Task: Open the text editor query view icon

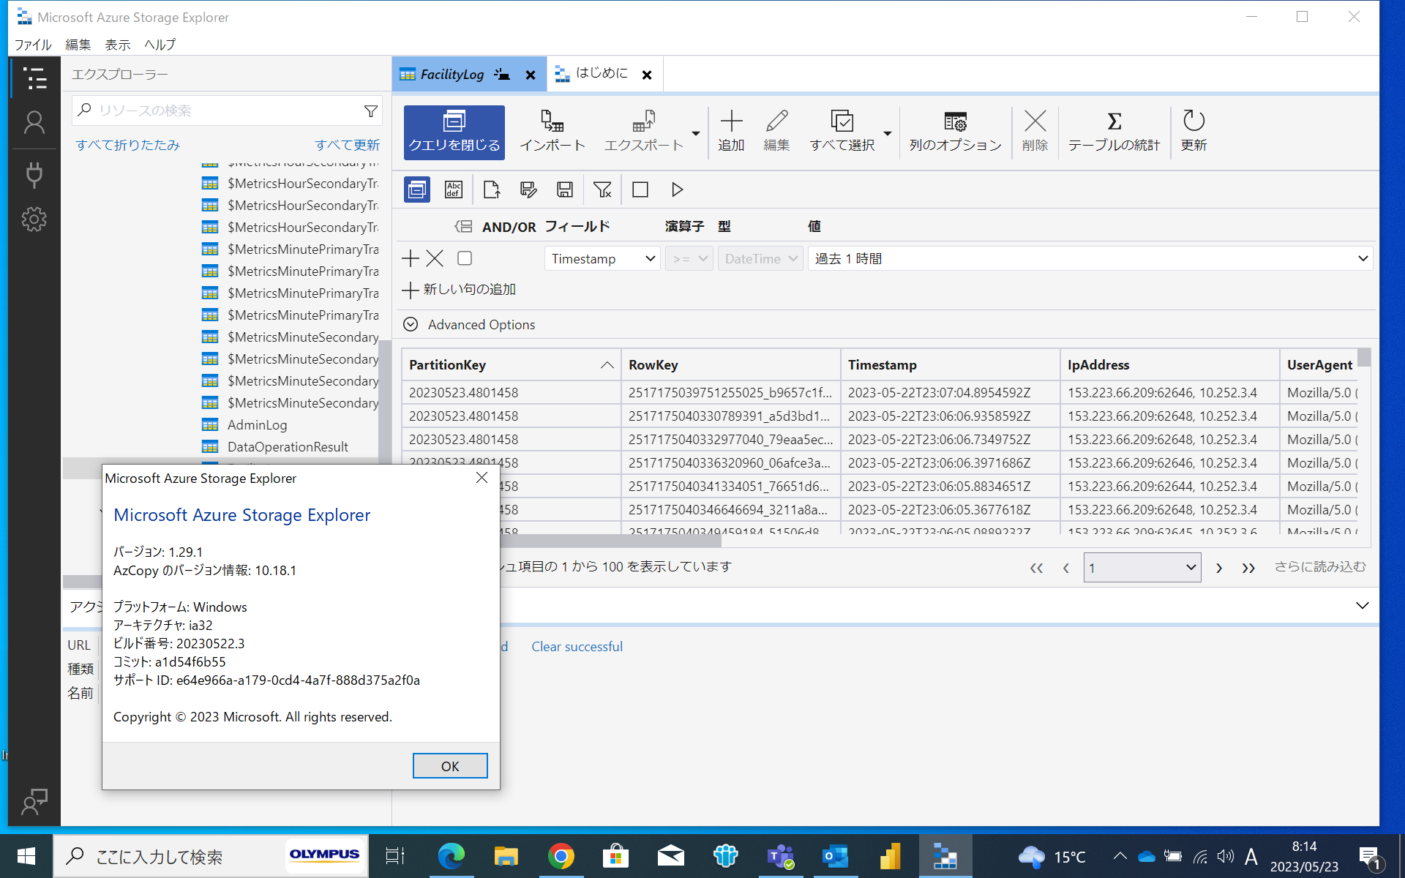Action: click(453, 190)
